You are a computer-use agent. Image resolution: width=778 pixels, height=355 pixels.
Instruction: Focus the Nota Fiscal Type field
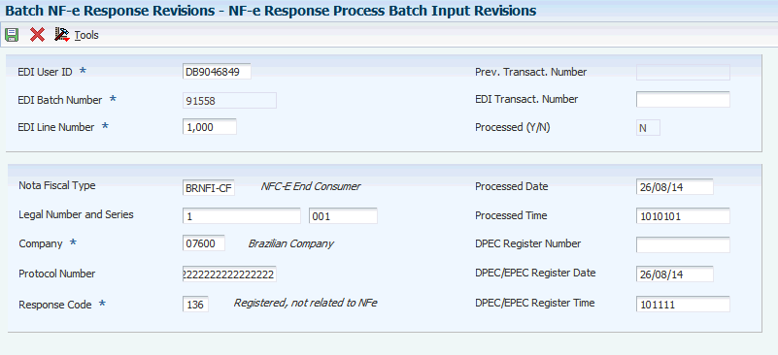pos(209,188)
